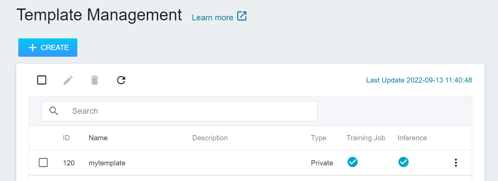Click the plus icon on Create button
Viewport: 498px width, 181px height.
[32, 48]
